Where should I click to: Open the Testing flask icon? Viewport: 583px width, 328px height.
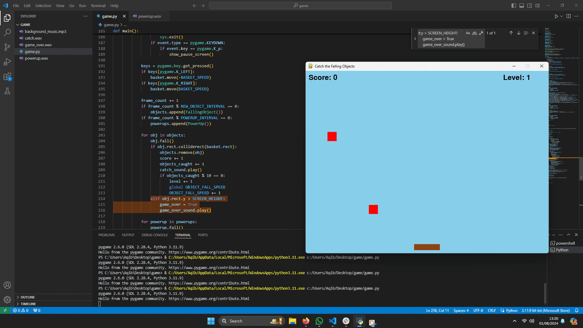[7, 91]
